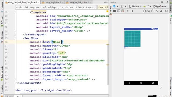
Task: Switch to dong_playlist.xml tab
Action: [x=53, y=2]
